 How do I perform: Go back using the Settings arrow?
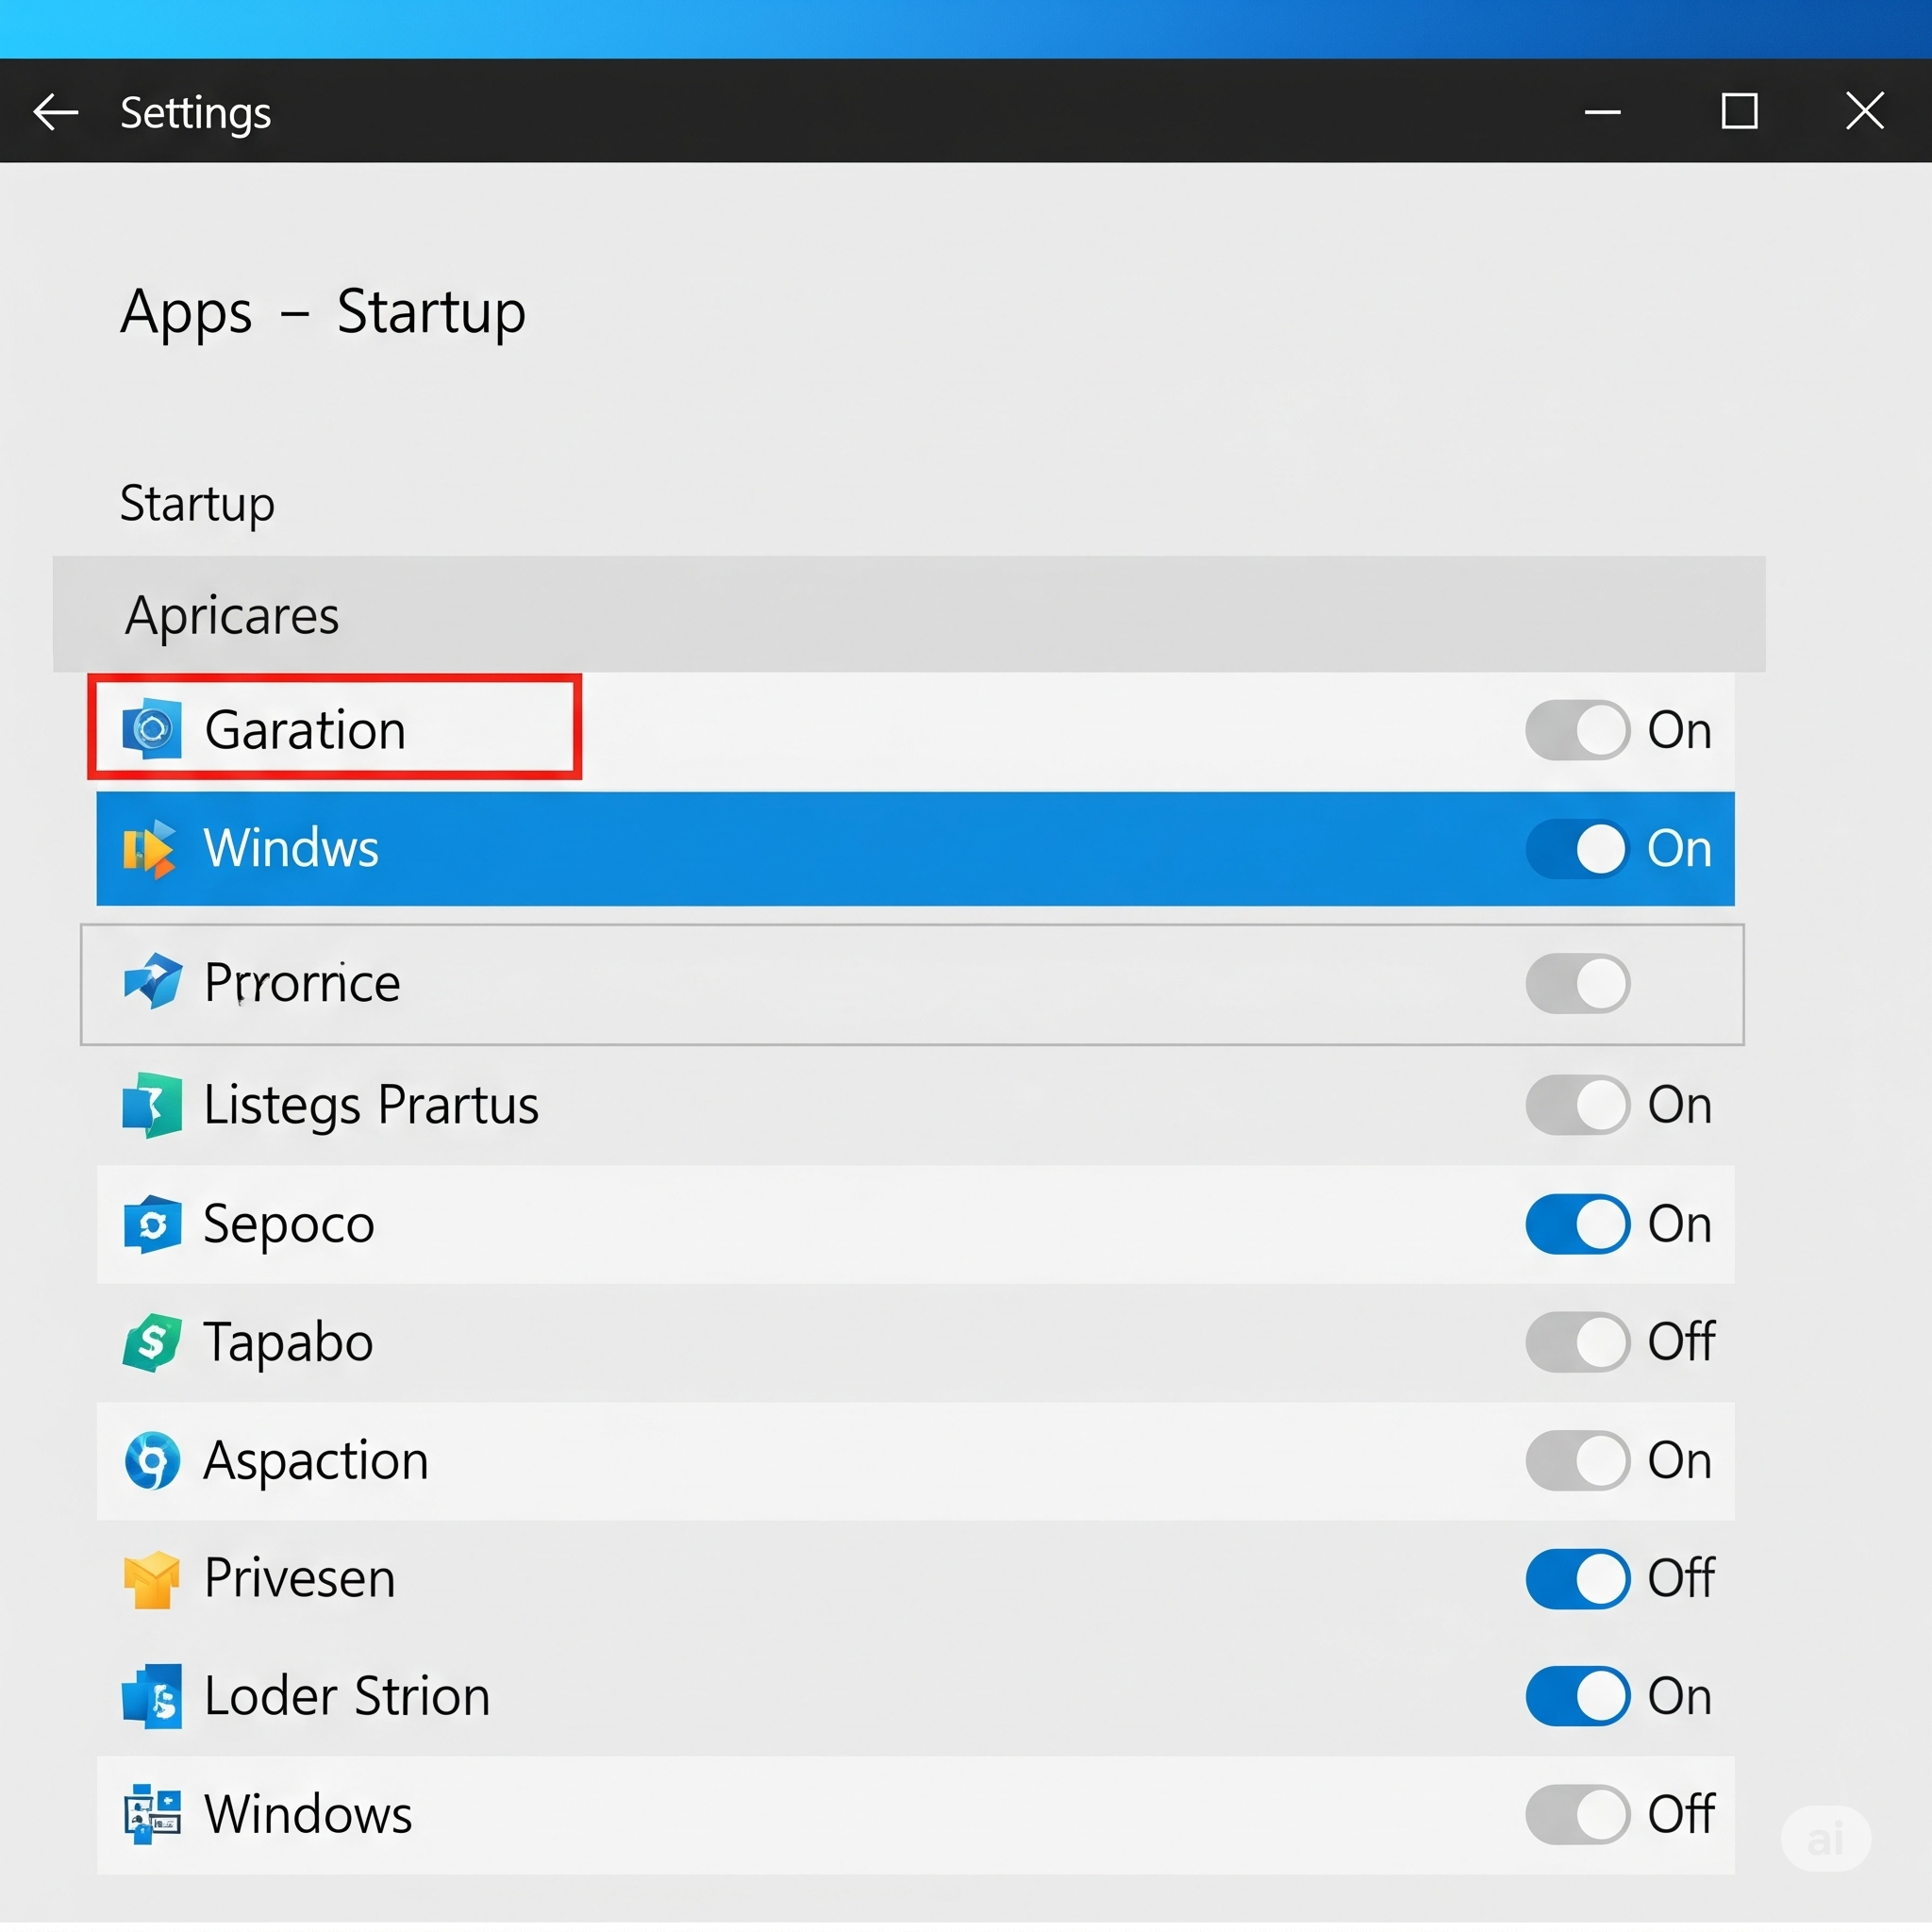56,111
